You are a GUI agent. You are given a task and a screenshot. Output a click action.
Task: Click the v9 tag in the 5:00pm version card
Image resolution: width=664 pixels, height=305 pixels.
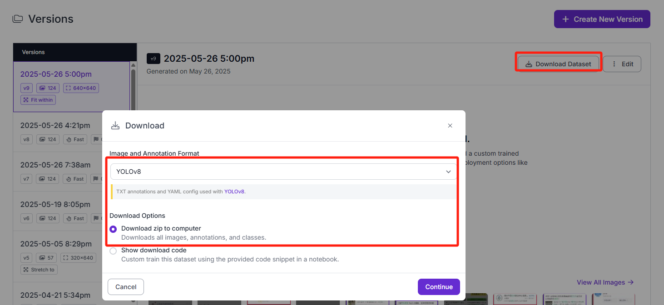point(26,88)
